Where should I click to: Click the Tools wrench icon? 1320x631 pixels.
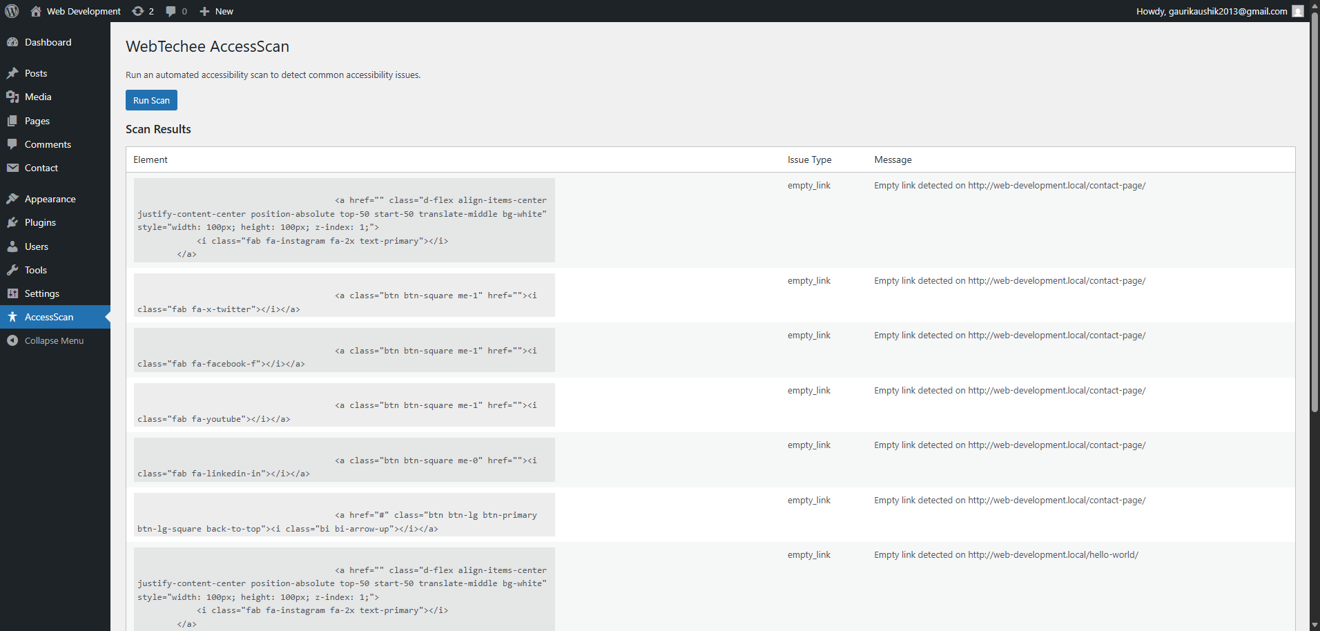(12, 270)
